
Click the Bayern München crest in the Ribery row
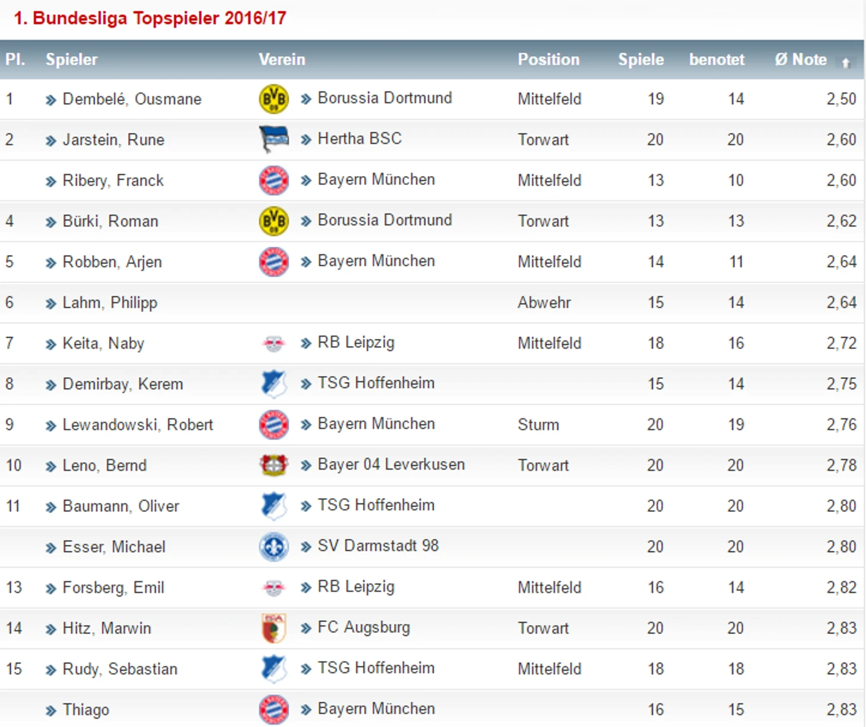(273, 180)
